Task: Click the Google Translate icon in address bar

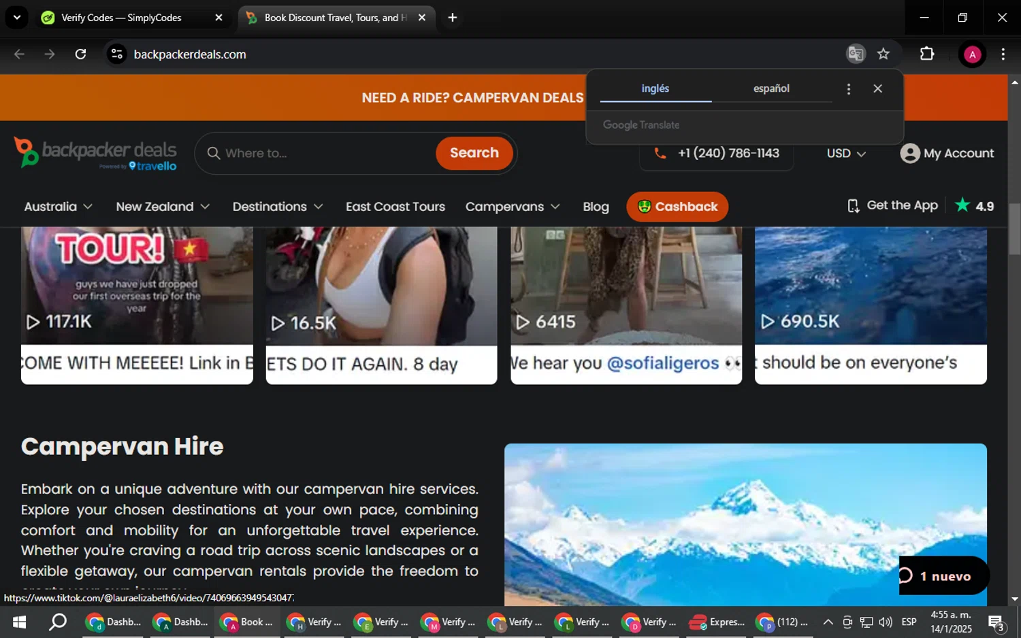Action: 856,54
